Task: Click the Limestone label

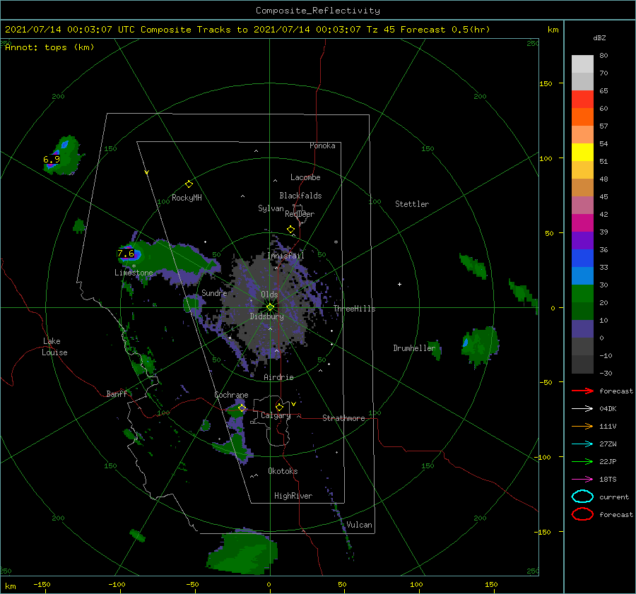Action: (134, 273)
